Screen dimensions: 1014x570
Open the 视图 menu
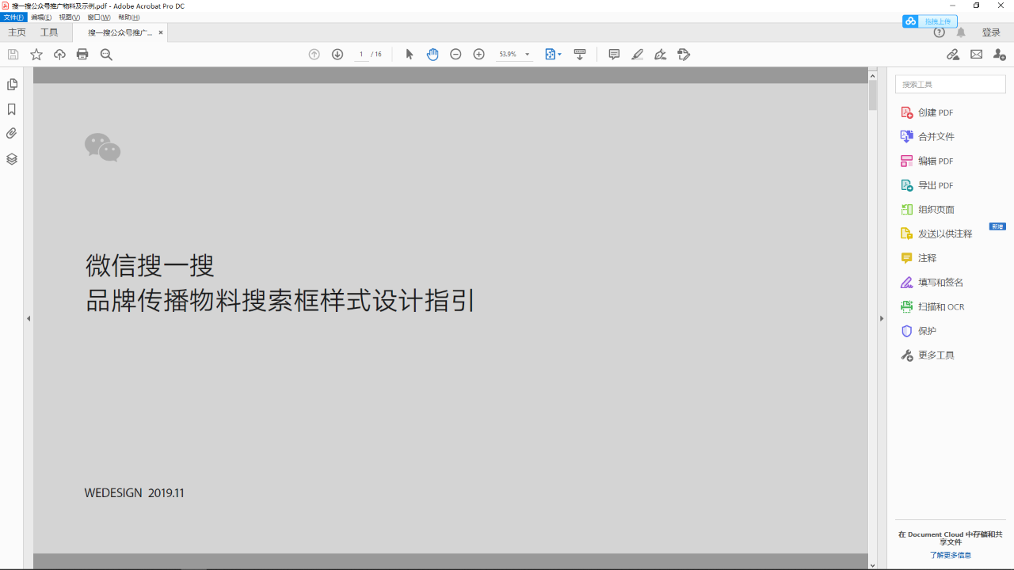70,17
